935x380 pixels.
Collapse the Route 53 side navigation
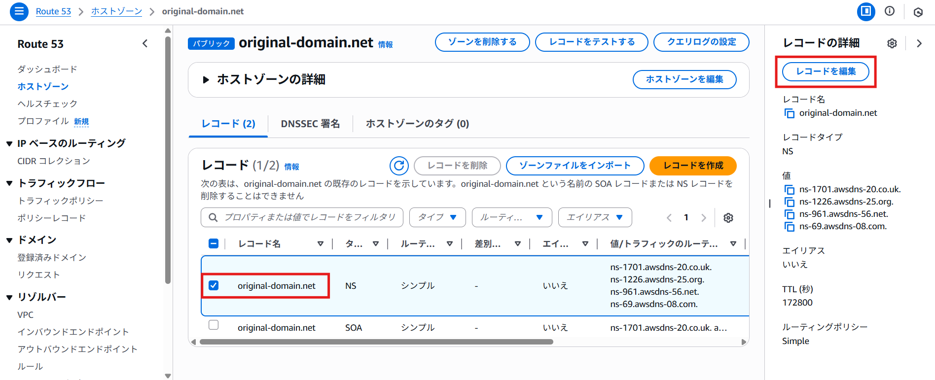click(145, 43)
